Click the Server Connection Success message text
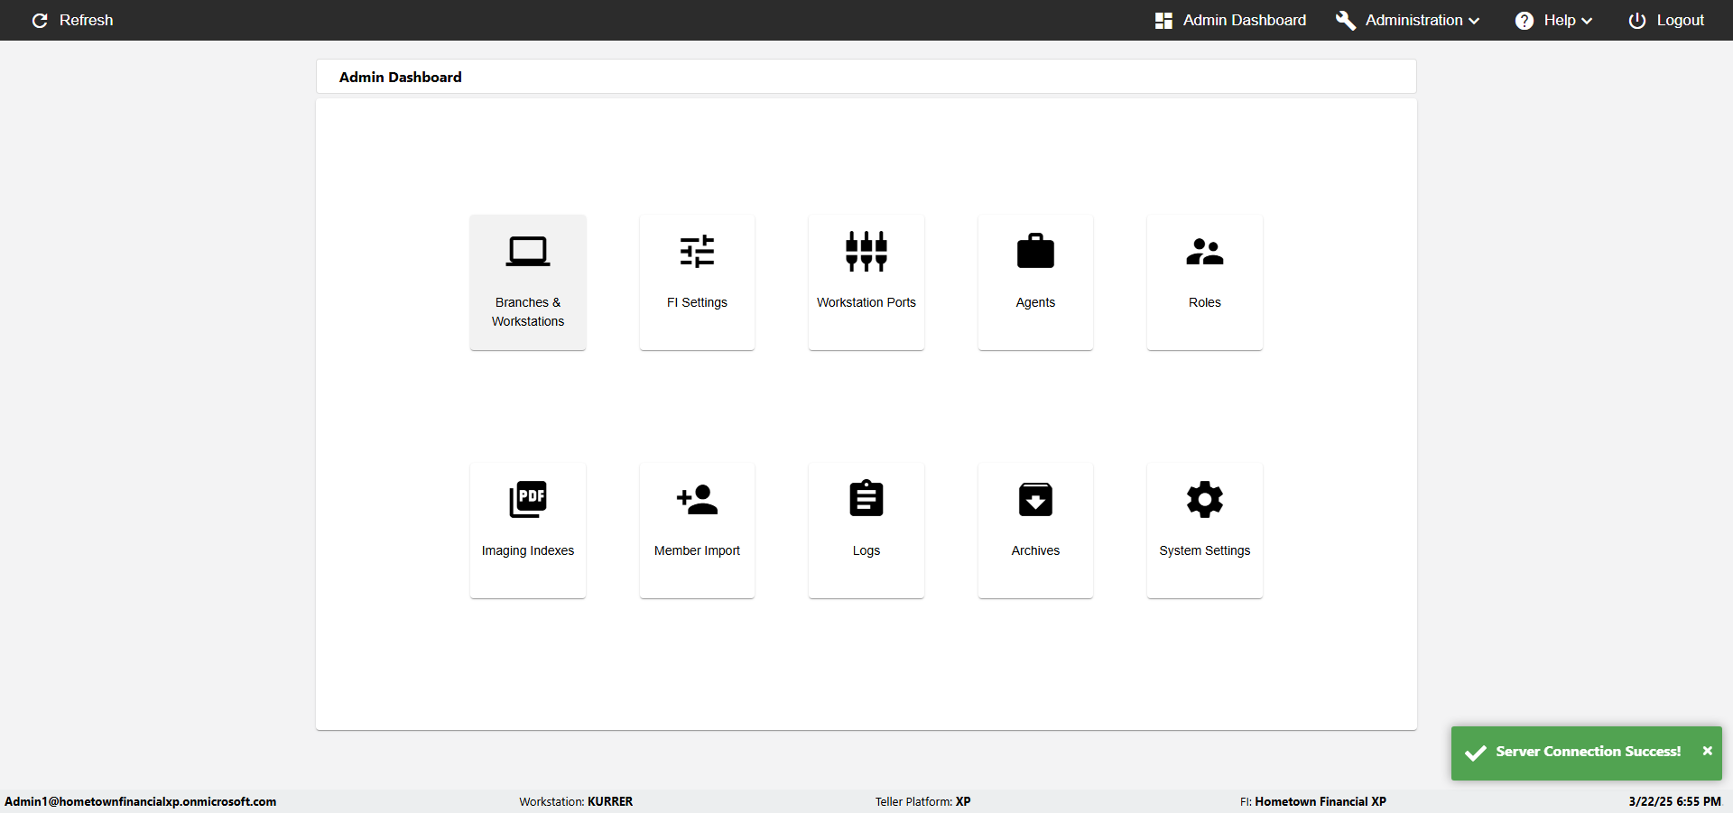 coord(1589,751)
